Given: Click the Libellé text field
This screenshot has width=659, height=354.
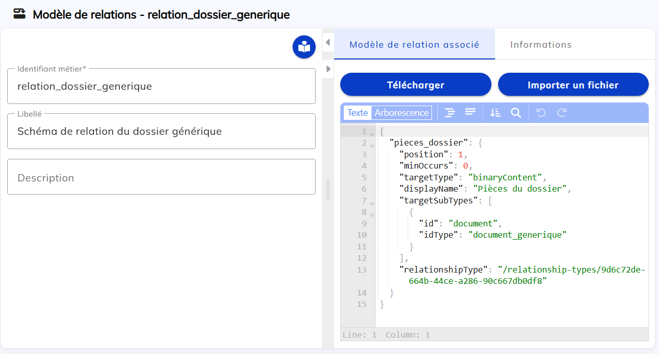Looking at the screenshot, I should pyautogui.click(x=161, y=132).
